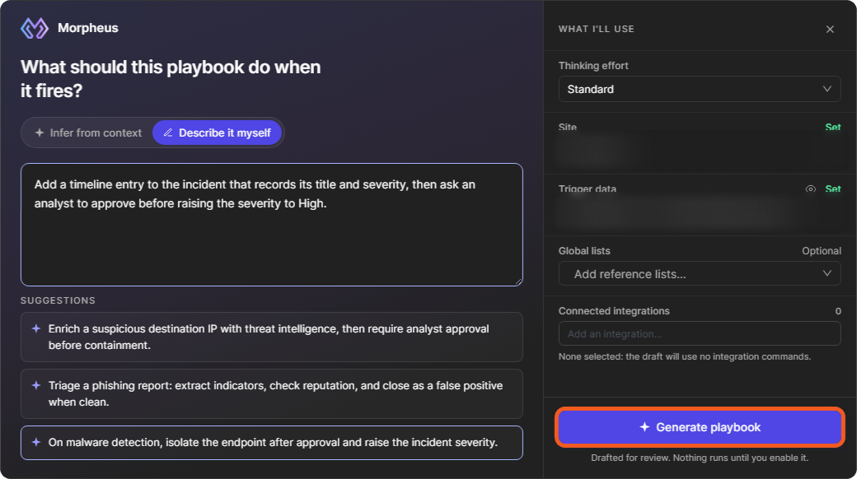Click the Set link next to Site

coord(832,128)
